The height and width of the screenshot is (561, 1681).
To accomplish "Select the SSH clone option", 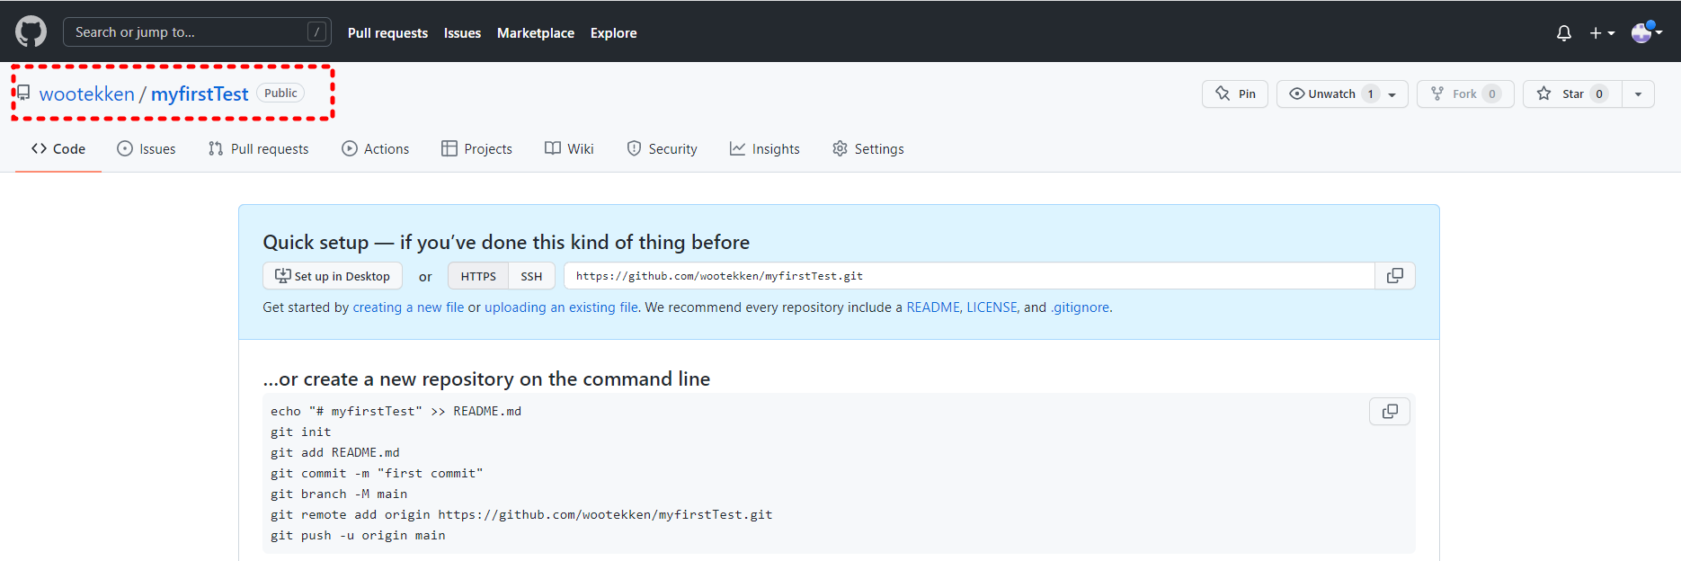I will tap(531, 276).
